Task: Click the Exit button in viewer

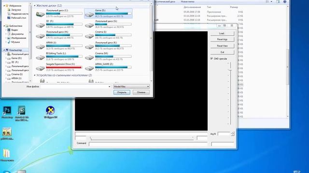Action: tap(222, 52)
